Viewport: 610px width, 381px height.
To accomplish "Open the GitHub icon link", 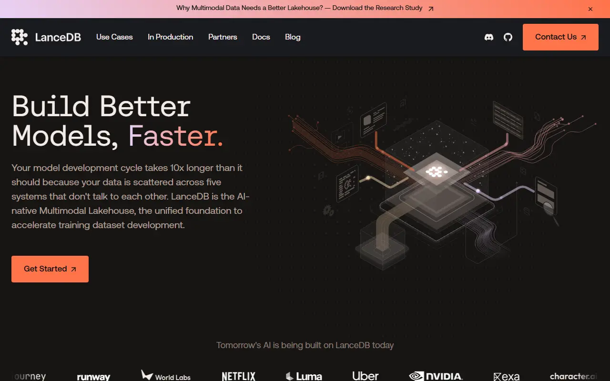I will click(x=508, y=37).
